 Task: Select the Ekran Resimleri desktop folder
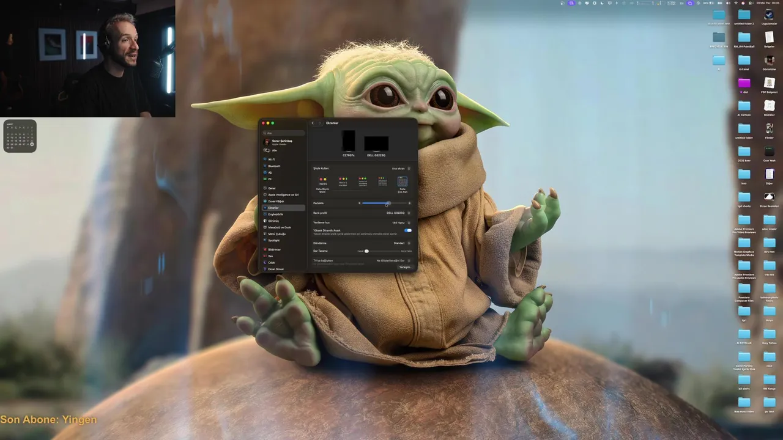770,199
